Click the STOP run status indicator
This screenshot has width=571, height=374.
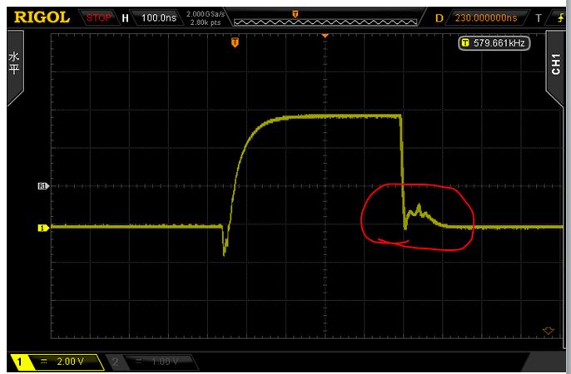(x=98, y=17)
